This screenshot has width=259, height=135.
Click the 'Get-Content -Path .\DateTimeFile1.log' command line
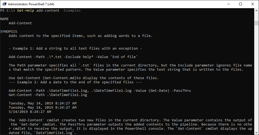click(x=48, y=95)
